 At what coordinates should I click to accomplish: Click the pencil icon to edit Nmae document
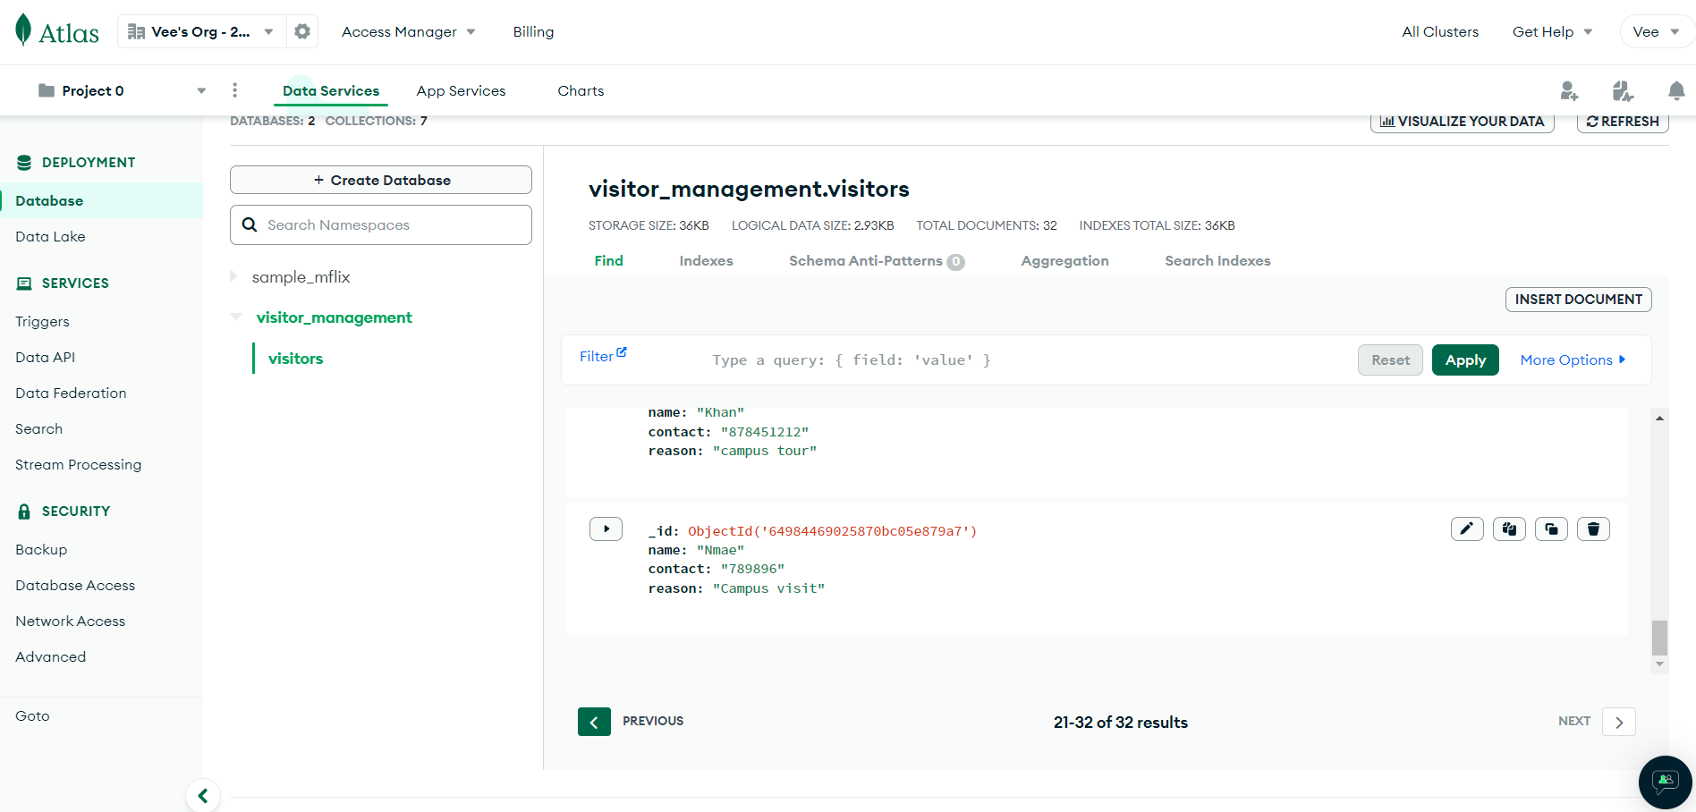(1467, 529)
